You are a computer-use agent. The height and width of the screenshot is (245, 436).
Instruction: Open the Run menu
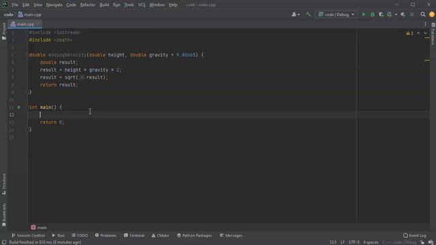tap(116, 5)
